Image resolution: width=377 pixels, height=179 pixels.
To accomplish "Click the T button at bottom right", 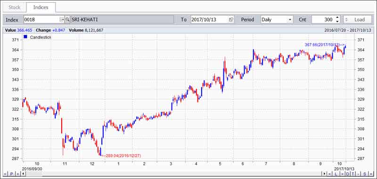I will pos(353,174).
